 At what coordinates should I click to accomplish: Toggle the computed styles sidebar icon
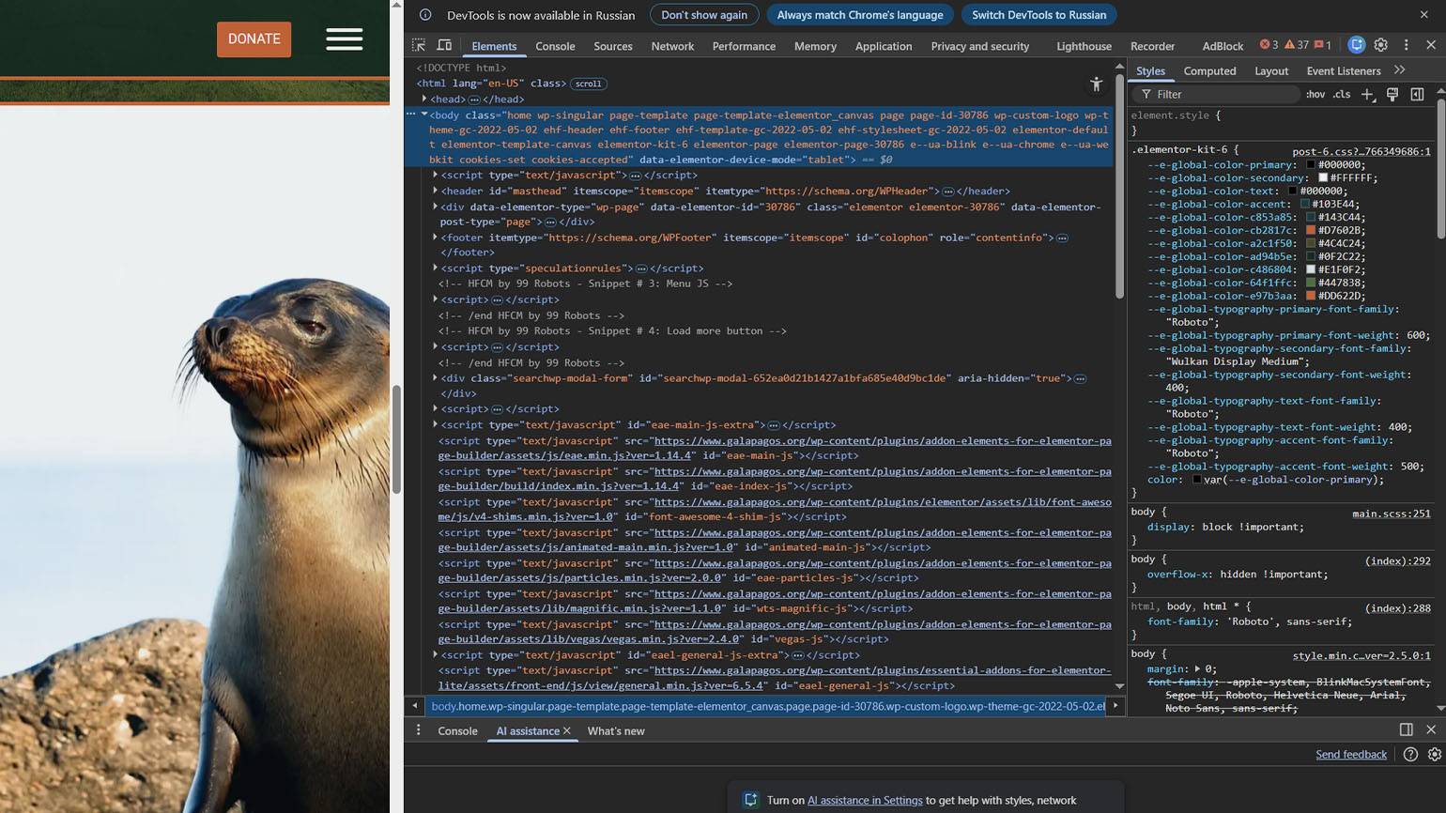coord(1417,94)
